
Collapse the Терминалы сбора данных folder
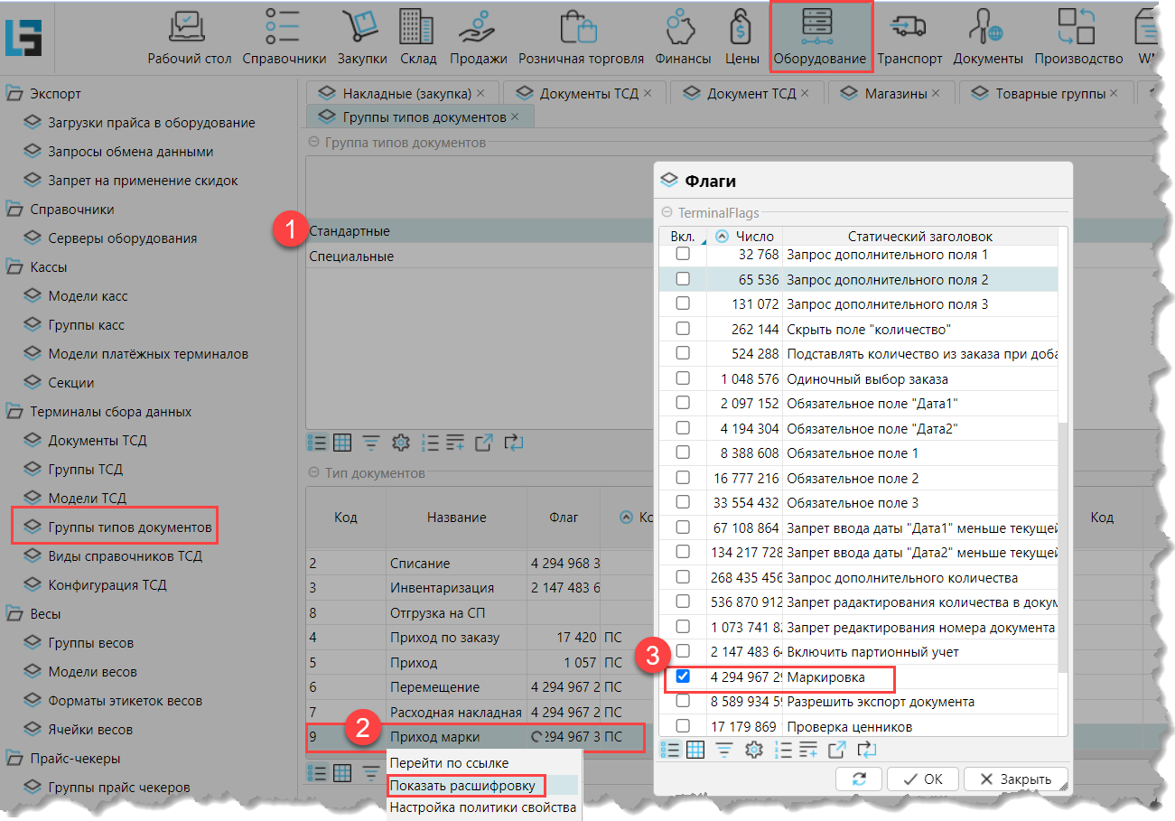coord(14,412)
